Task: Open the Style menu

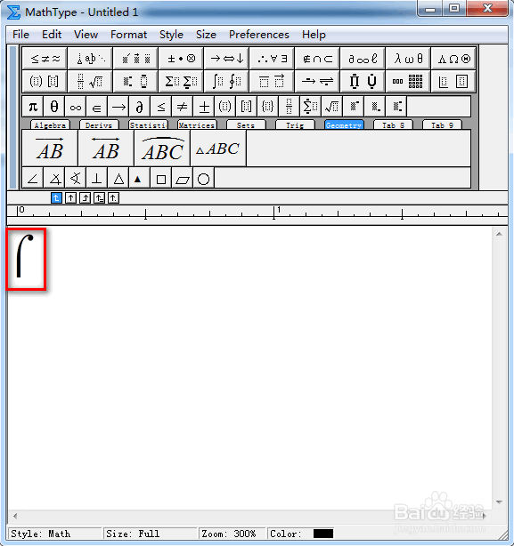Action: tap(171, 35)
